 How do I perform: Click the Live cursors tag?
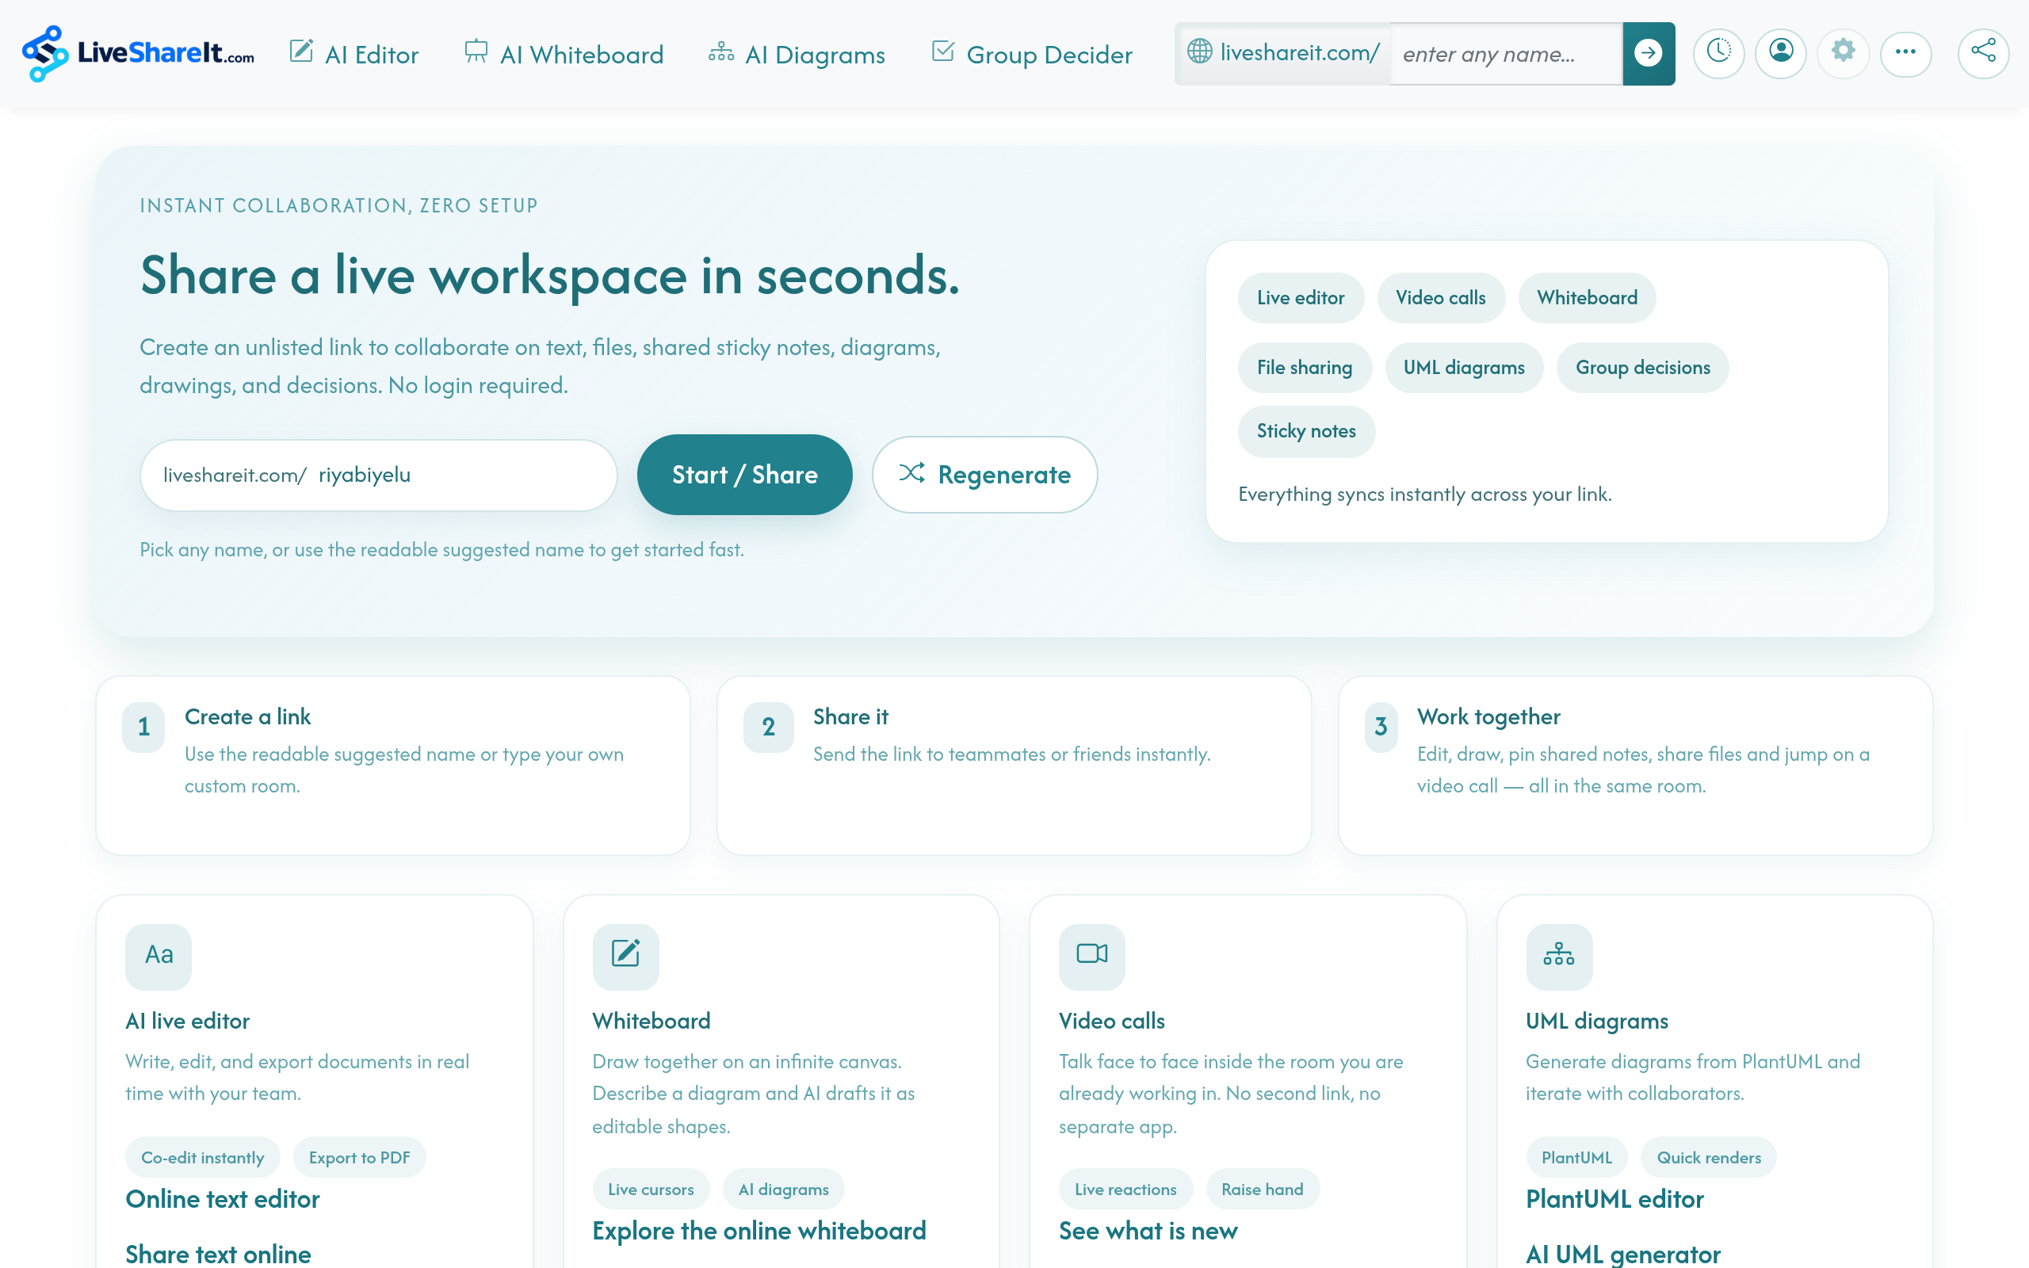point(651,1190)
